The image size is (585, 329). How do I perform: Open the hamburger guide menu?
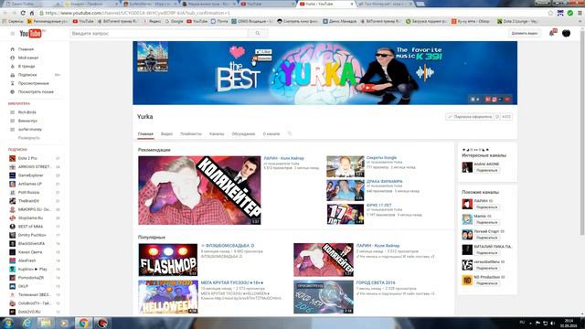click(x=12, y=34)
